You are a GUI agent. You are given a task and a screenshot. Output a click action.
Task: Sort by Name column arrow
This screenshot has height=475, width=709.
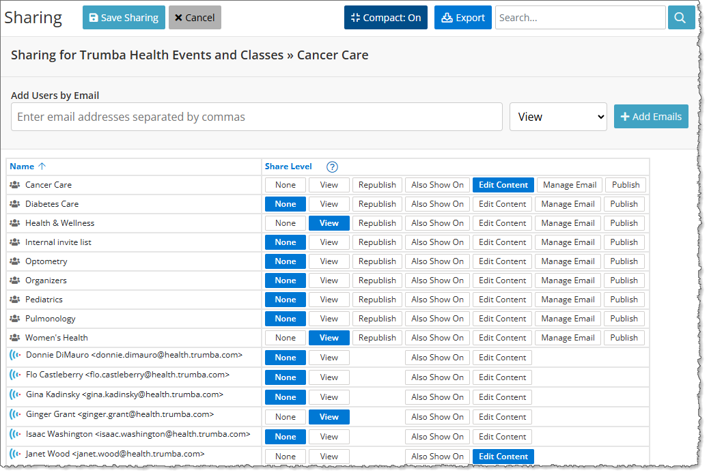41,166
